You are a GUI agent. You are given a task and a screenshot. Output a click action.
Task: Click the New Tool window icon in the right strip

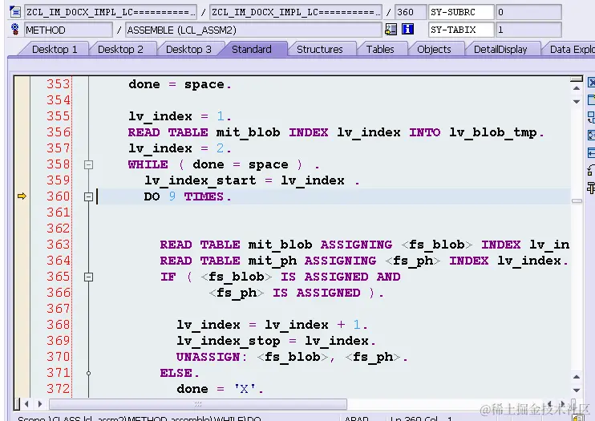(x=591, y=100)
